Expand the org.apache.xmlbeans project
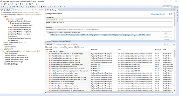Screen dimensions: 179x96 pyautogui.click(x=1, y=12)
